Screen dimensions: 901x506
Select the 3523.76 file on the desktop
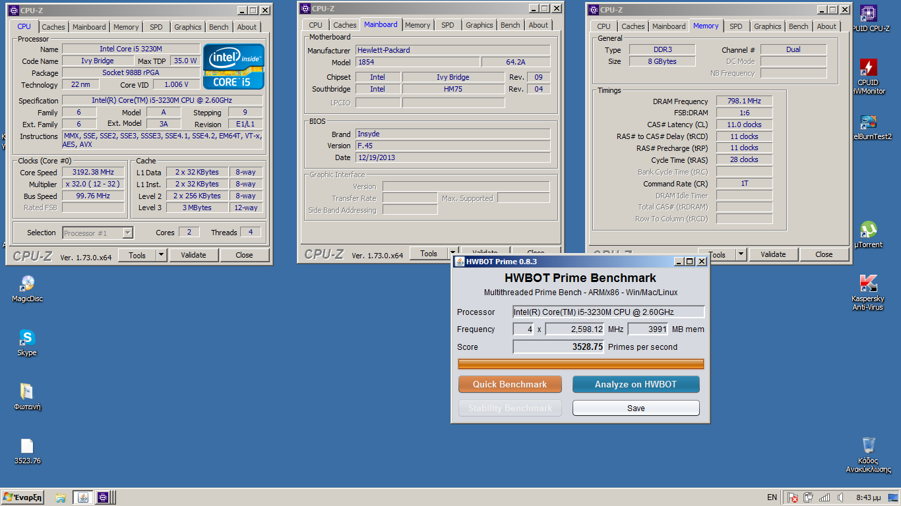pyautogui.click(x=27, y=451)
